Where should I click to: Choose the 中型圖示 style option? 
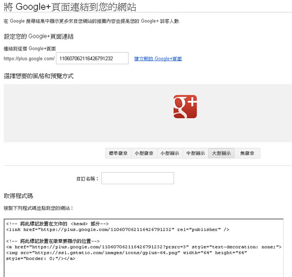point(196,153)
